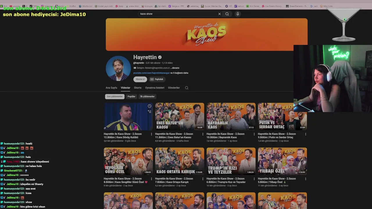
Task: Open '6.Bölüm | Trump'ın Kızı ve Teyzeler' title
Action: coord(226,180)
